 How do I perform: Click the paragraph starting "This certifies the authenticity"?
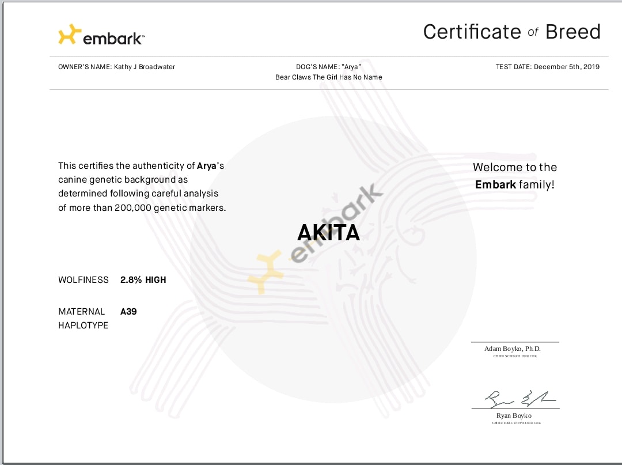point(142,187)
